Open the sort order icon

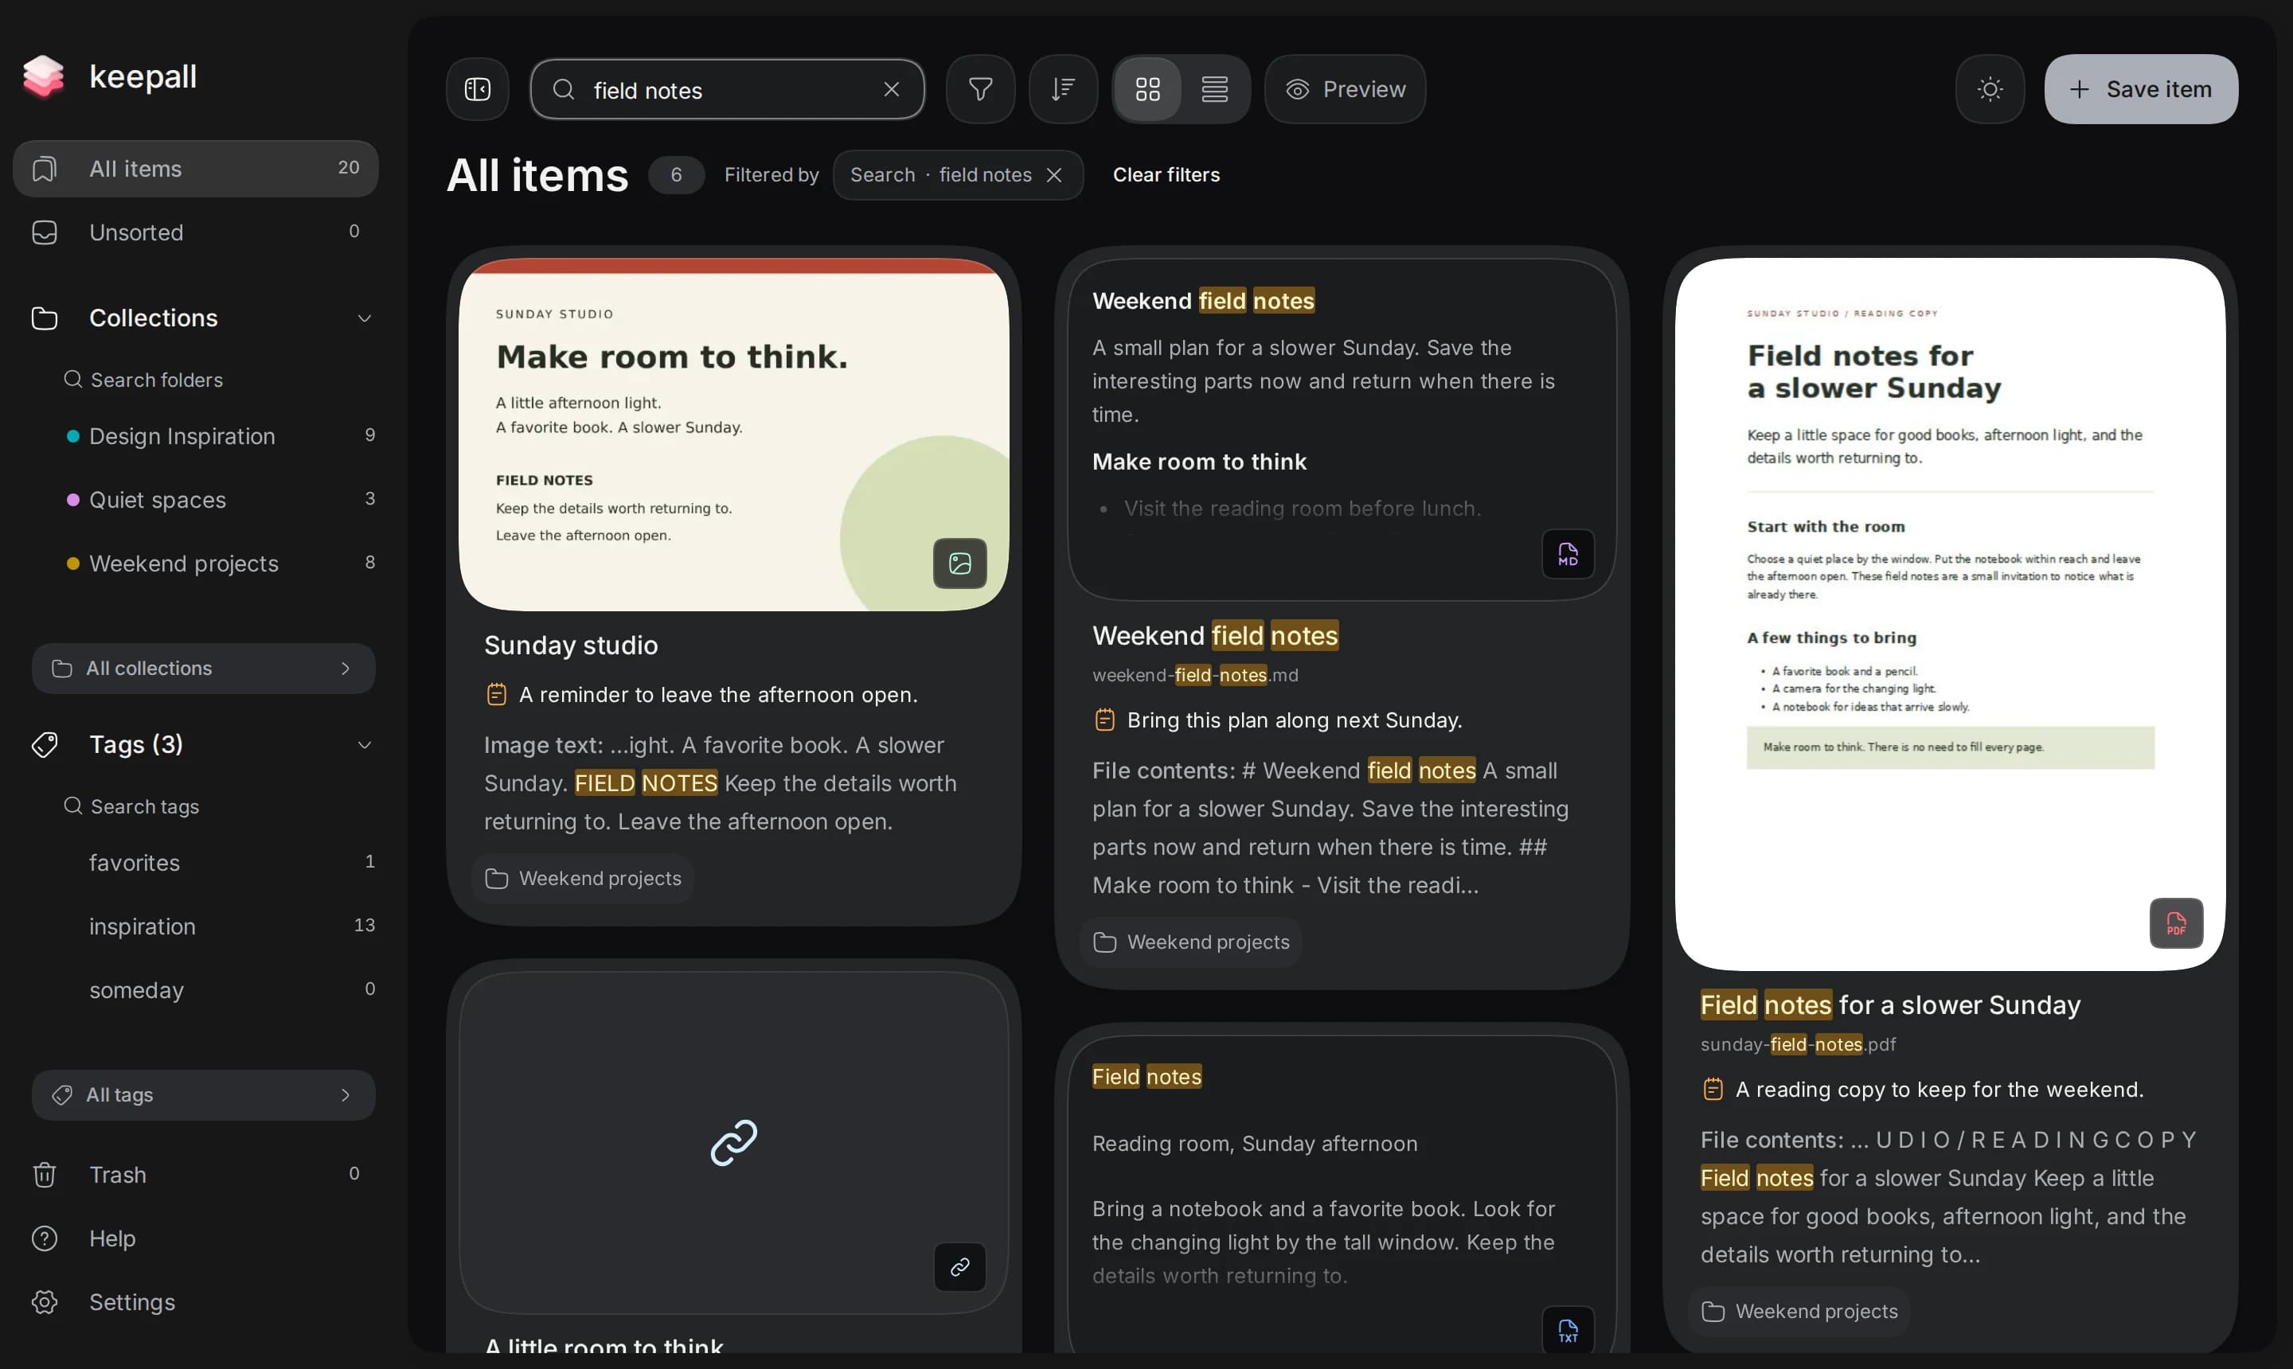click(1063, 89)
